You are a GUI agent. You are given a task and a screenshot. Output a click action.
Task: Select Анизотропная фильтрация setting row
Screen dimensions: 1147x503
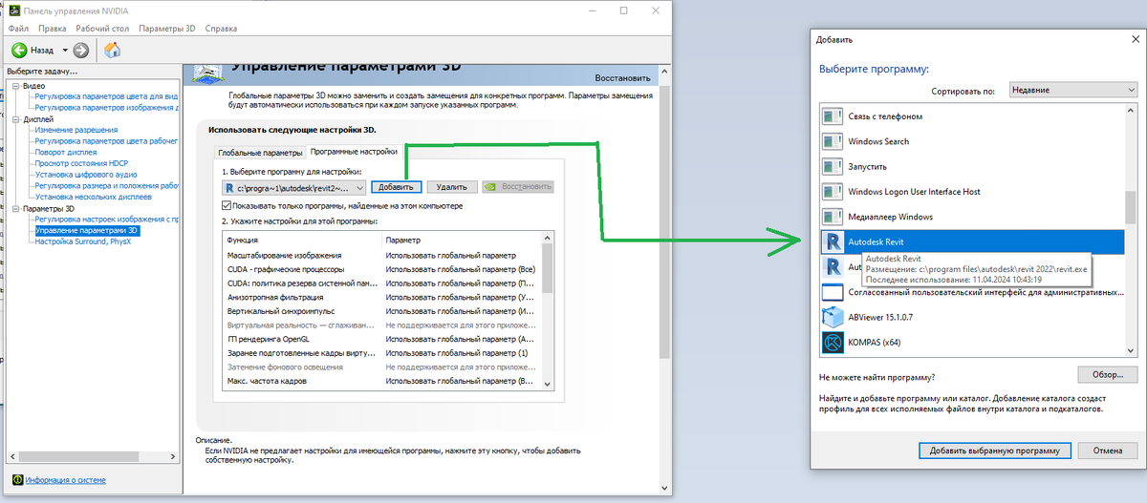(x=380, y=298)
